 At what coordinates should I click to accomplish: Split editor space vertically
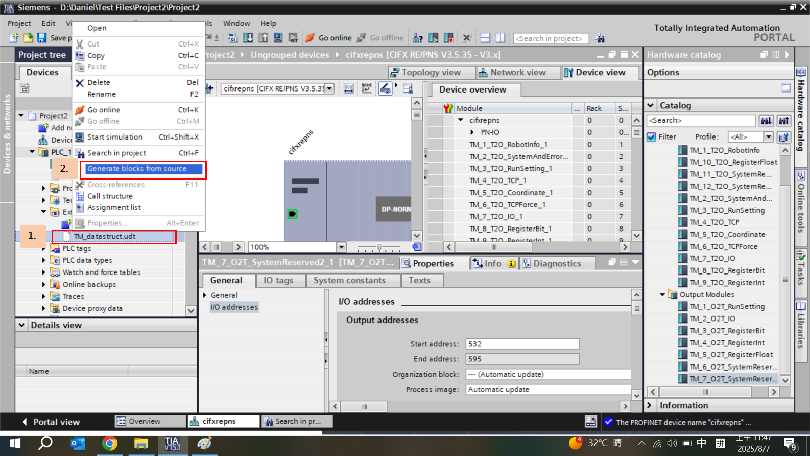[500, 38]
